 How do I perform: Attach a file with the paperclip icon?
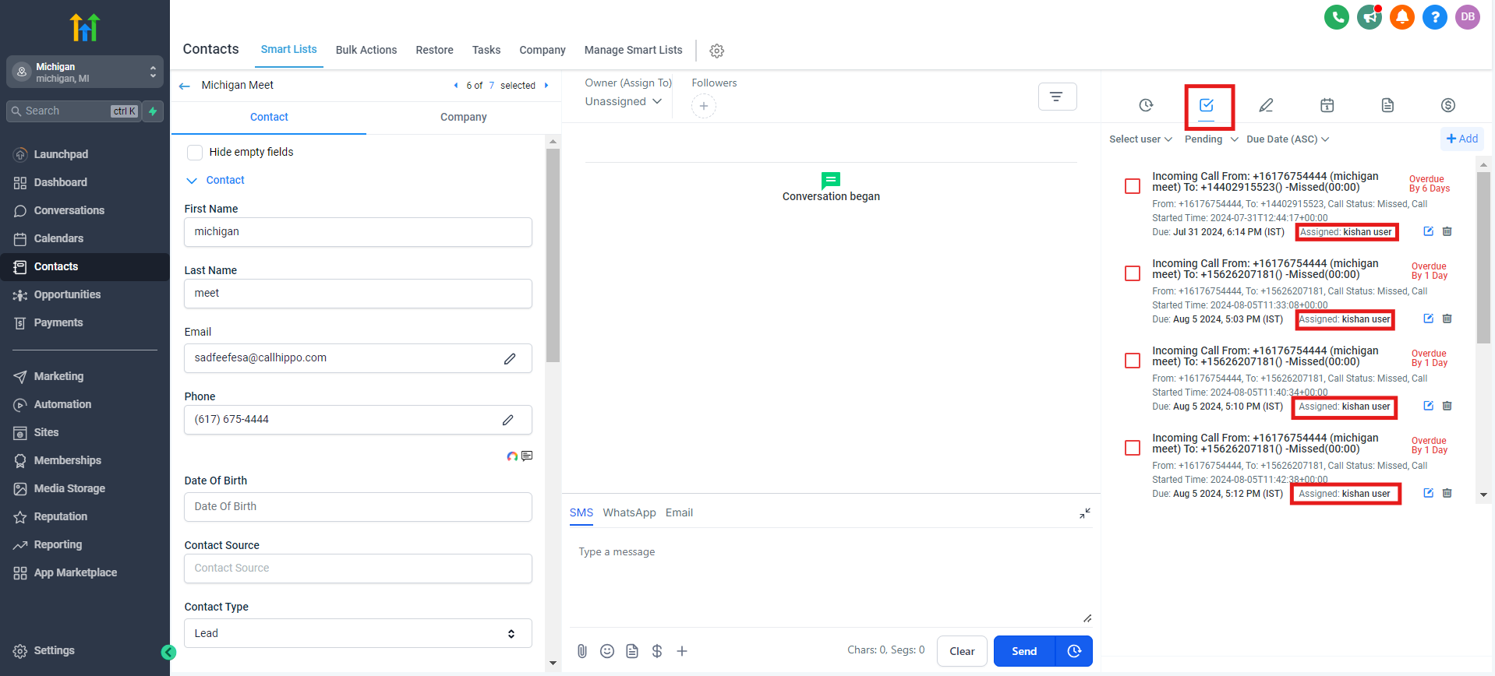[582, 651]
